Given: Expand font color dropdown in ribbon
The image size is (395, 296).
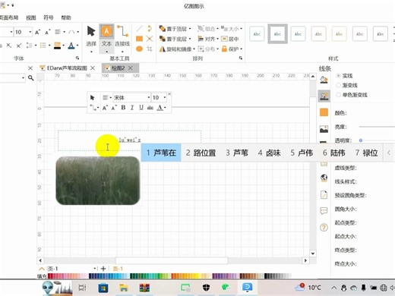Looking at the screenshot, I should click(x=77, y=46).
